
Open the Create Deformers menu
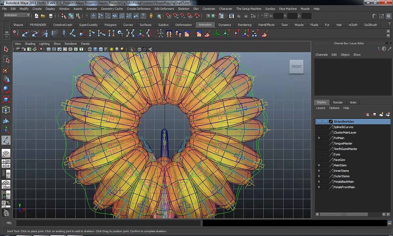[139, 9]
